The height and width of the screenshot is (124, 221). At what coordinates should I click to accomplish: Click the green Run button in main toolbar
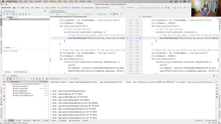coord(163,8)
